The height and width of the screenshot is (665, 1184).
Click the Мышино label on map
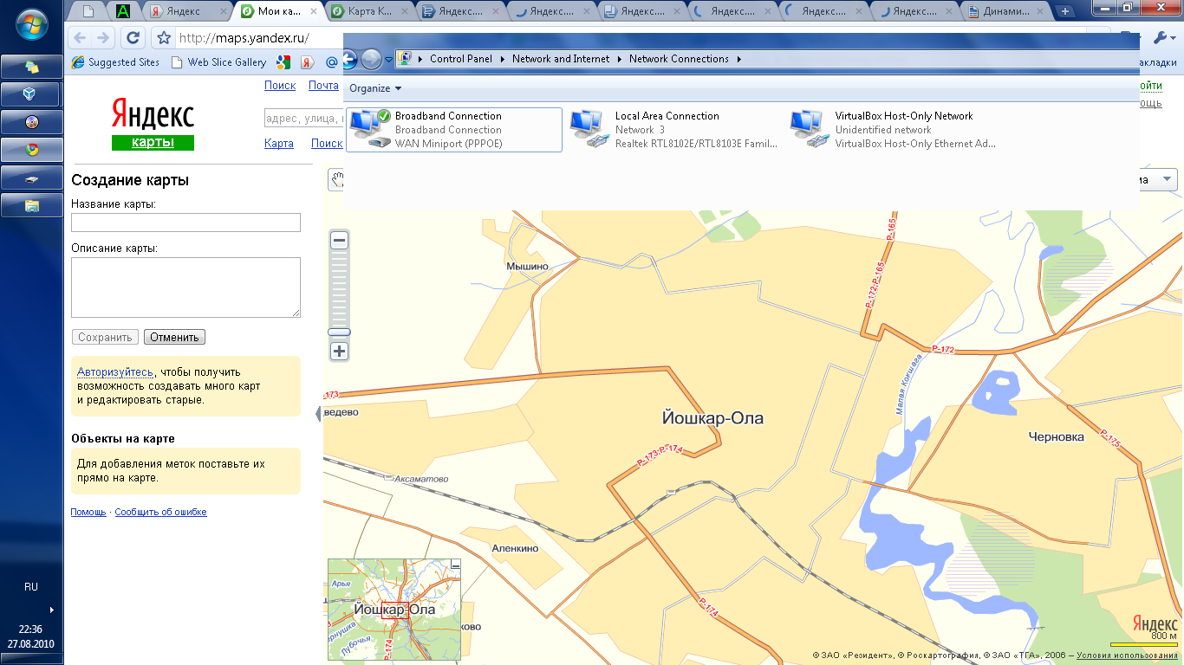tap(528, 267)
